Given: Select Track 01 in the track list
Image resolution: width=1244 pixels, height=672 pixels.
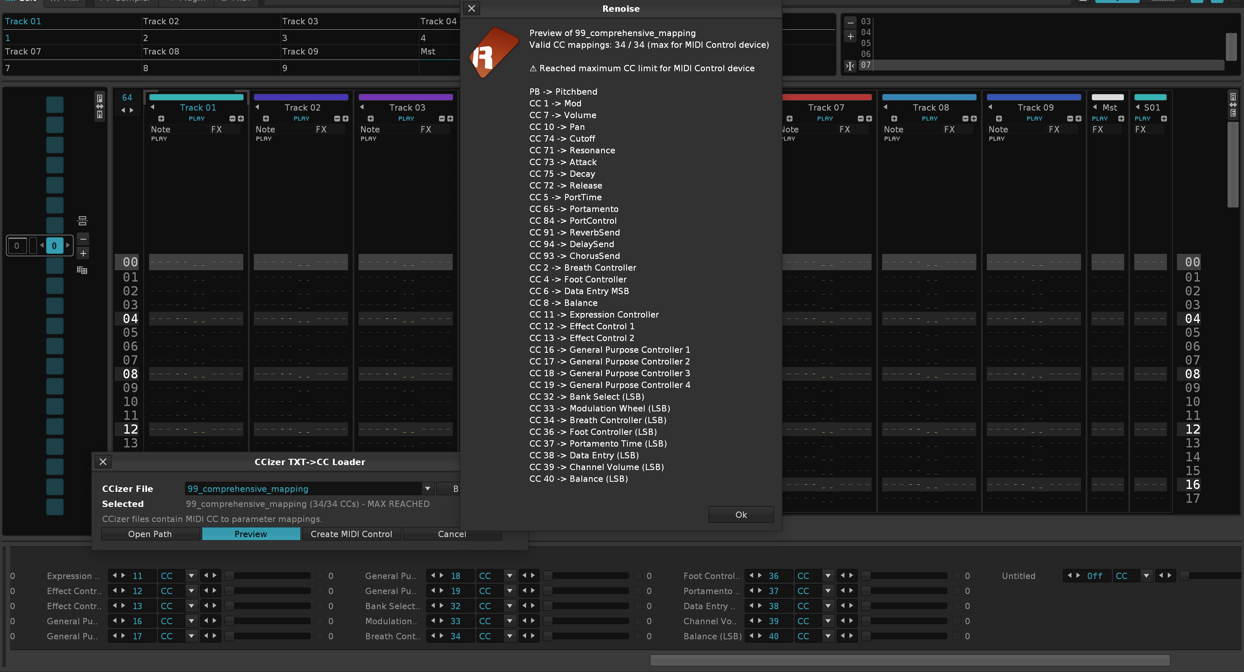Looking at the screenshot, I should (x=23, y=21).
